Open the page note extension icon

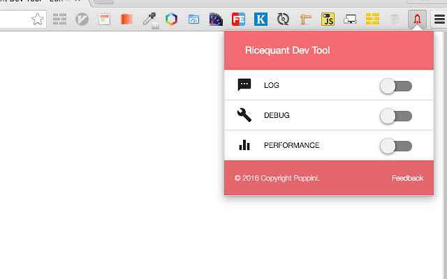(104, 20)
